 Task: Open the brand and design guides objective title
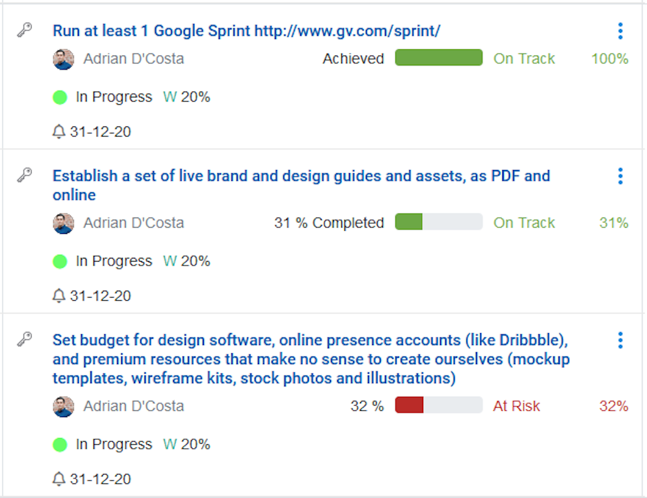301,176
